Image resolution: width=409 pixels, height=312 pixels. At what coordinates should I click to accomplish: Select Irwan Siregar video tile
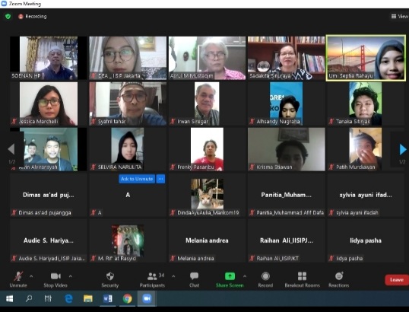(x=207, y=103)
